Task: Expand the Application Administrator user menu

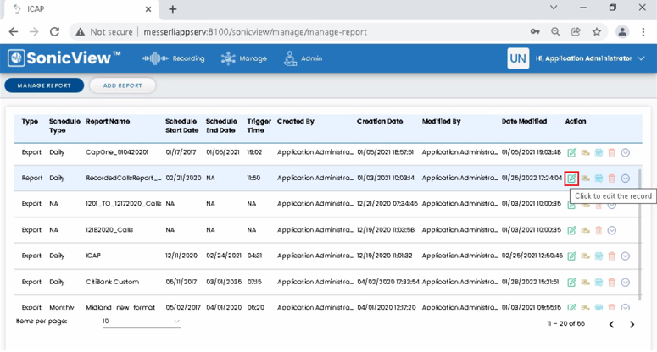Action: (x=590, y=58)
